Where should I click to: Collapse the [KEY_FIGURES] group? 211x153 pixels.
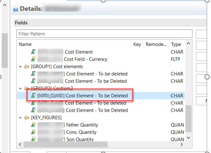20,118
